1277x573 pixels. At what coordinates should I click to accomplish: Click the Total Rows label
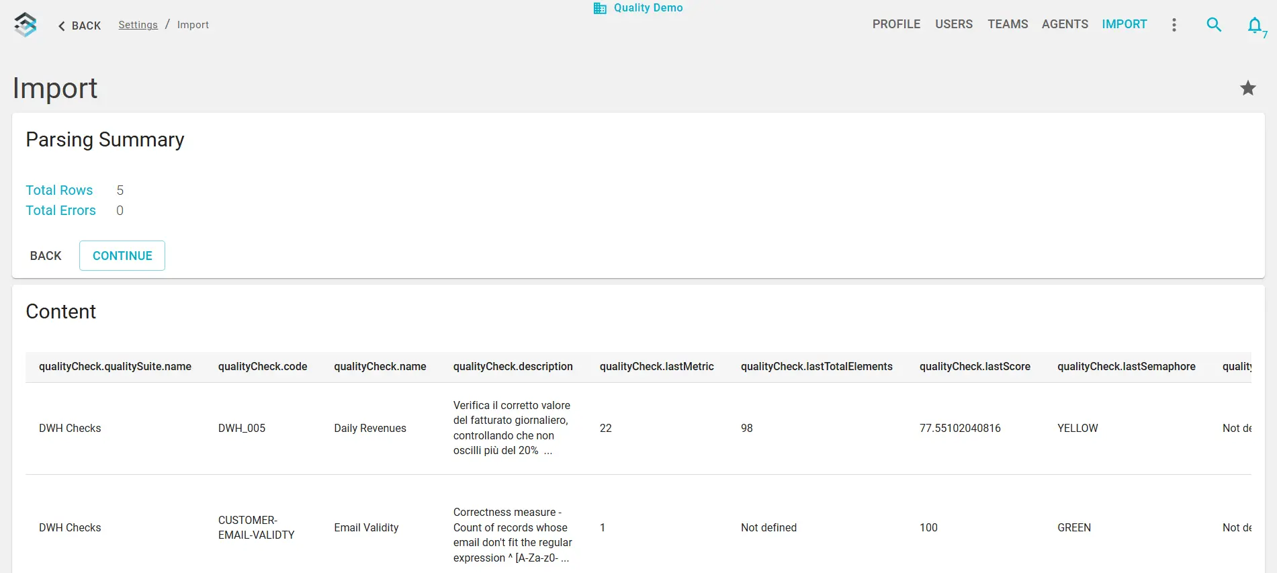click(59, 190)
